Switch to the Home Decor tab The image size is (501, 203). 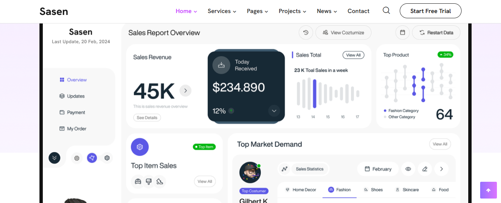point(301,190)
